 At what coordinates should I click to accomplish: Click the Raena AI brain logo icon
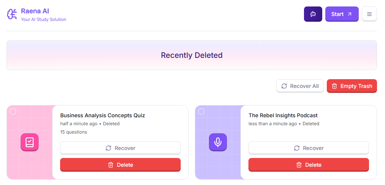(x=12, y=14)
